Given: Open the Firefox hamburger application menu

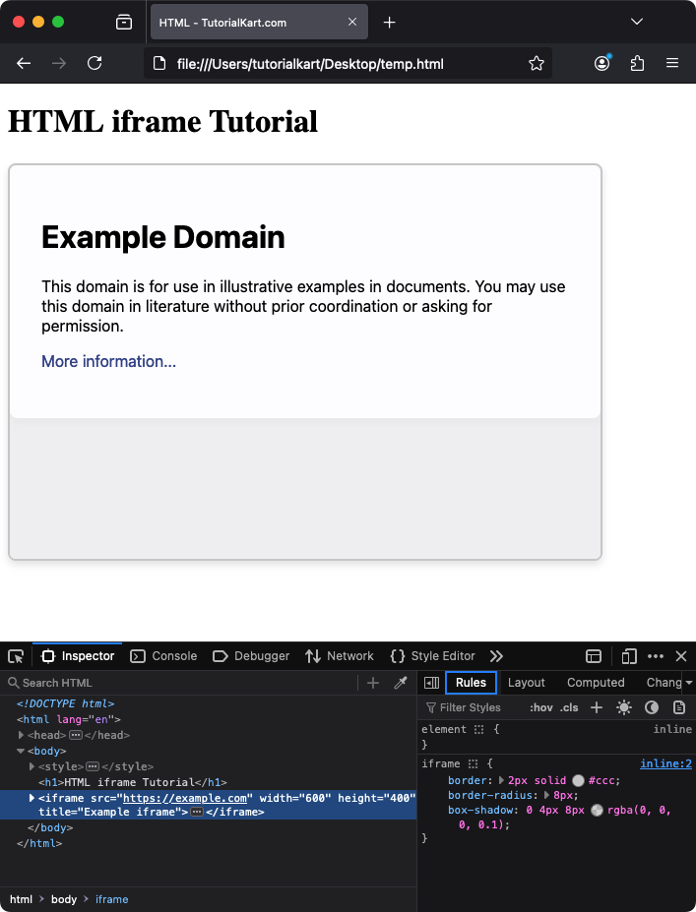Looking at the screenshot, I should tap(672, 63).
